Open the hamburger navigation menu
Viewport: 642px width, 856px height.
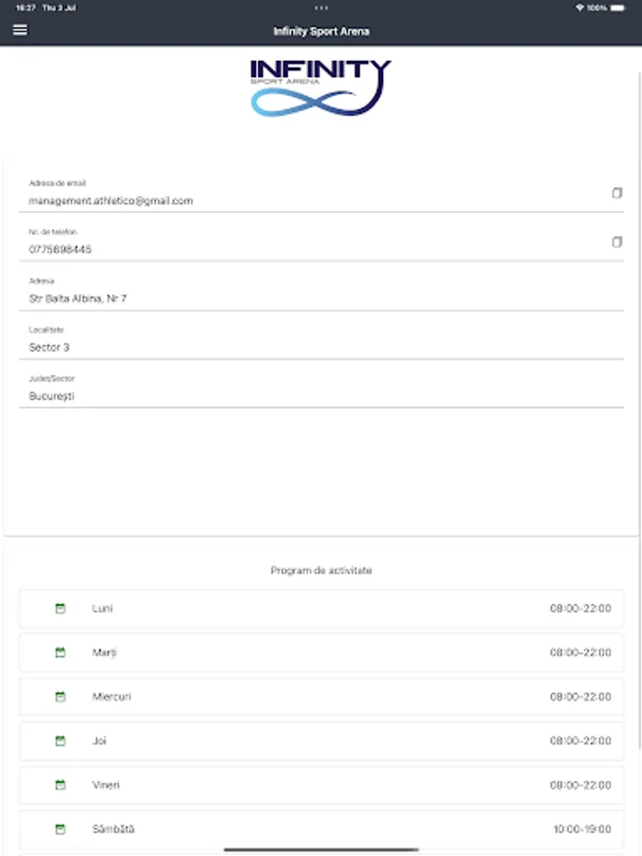(19, 29)
